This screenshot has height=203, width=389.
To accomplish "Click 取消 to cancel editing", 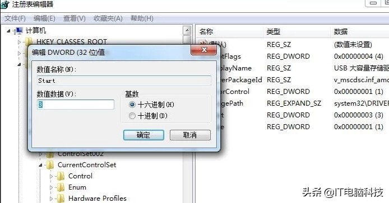I will coord(190,135).
